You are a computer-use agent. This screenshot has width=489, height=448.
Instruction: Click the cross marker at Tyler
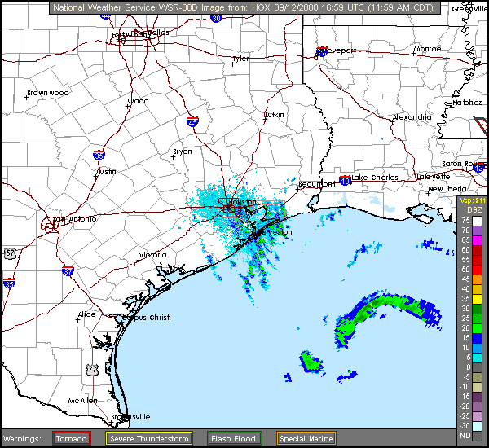232,64
